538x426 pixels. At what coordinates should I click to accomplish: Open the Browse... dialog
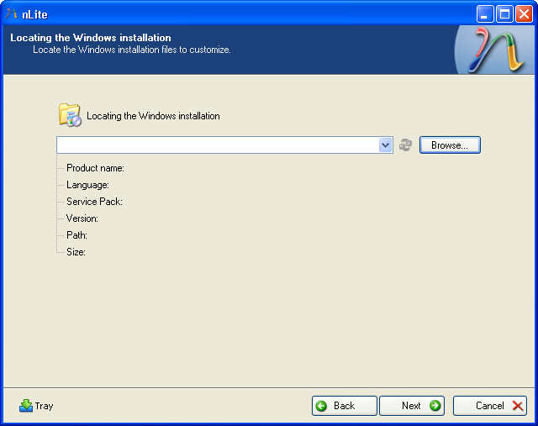(x=450, y=145)
